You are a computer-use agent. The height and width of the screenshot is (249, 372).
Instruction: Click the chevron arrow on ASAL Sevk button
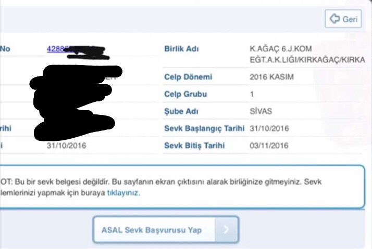pos(226,229)
